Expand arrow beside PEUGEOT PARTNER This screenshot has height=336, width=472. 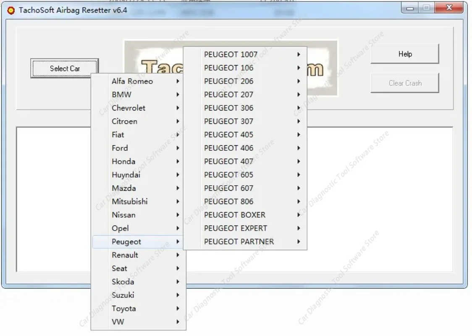point(299,241)
